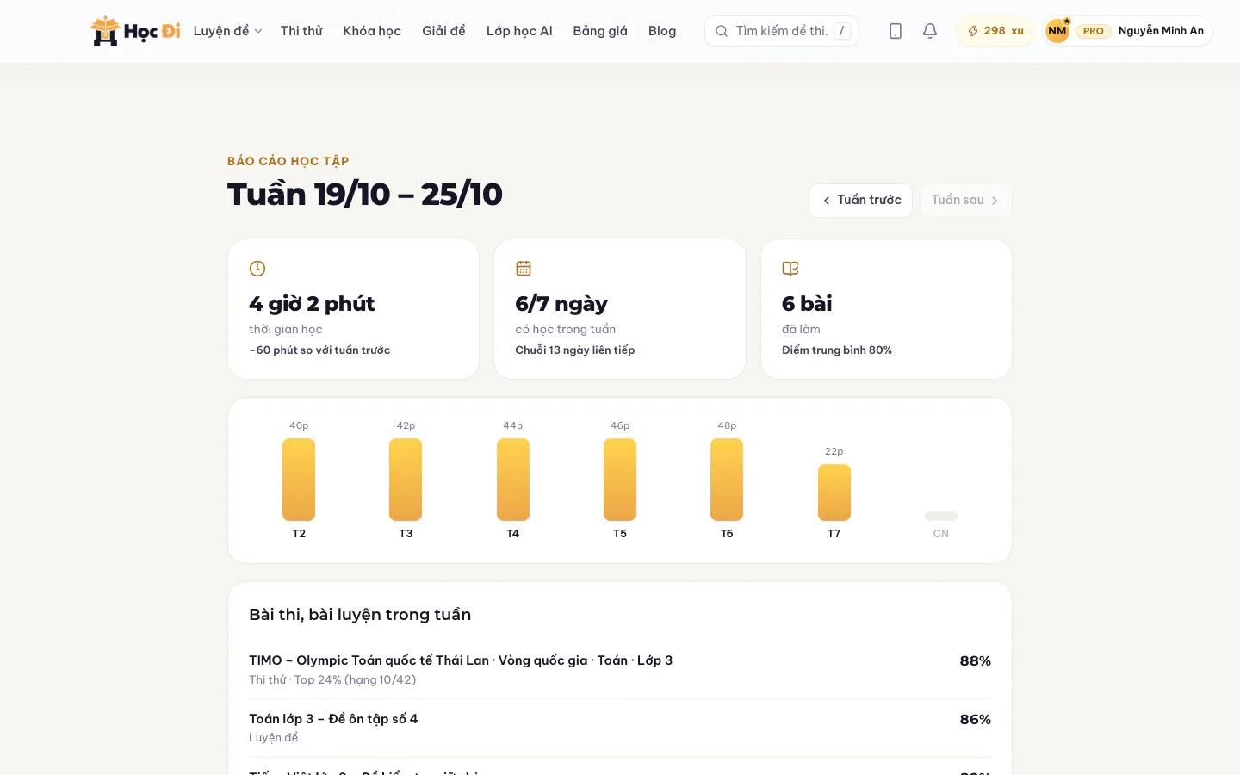Click the T3 bar showing 42p
The image size is (1240, 775).
click(x=406, y=480)
